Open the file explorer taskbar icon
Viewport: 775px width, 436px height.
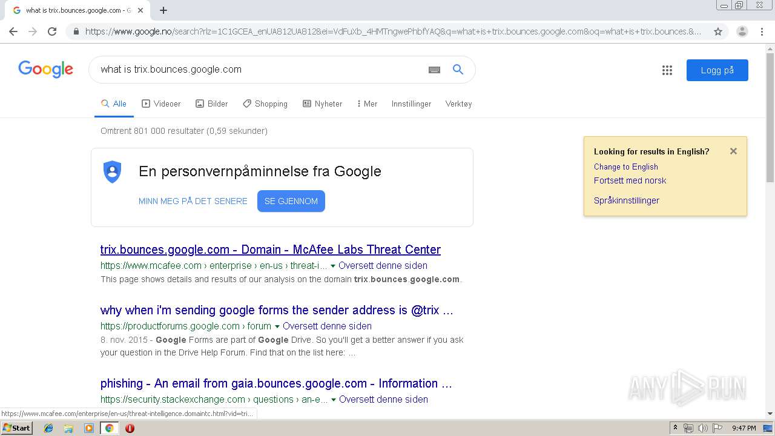coord(68,428)
